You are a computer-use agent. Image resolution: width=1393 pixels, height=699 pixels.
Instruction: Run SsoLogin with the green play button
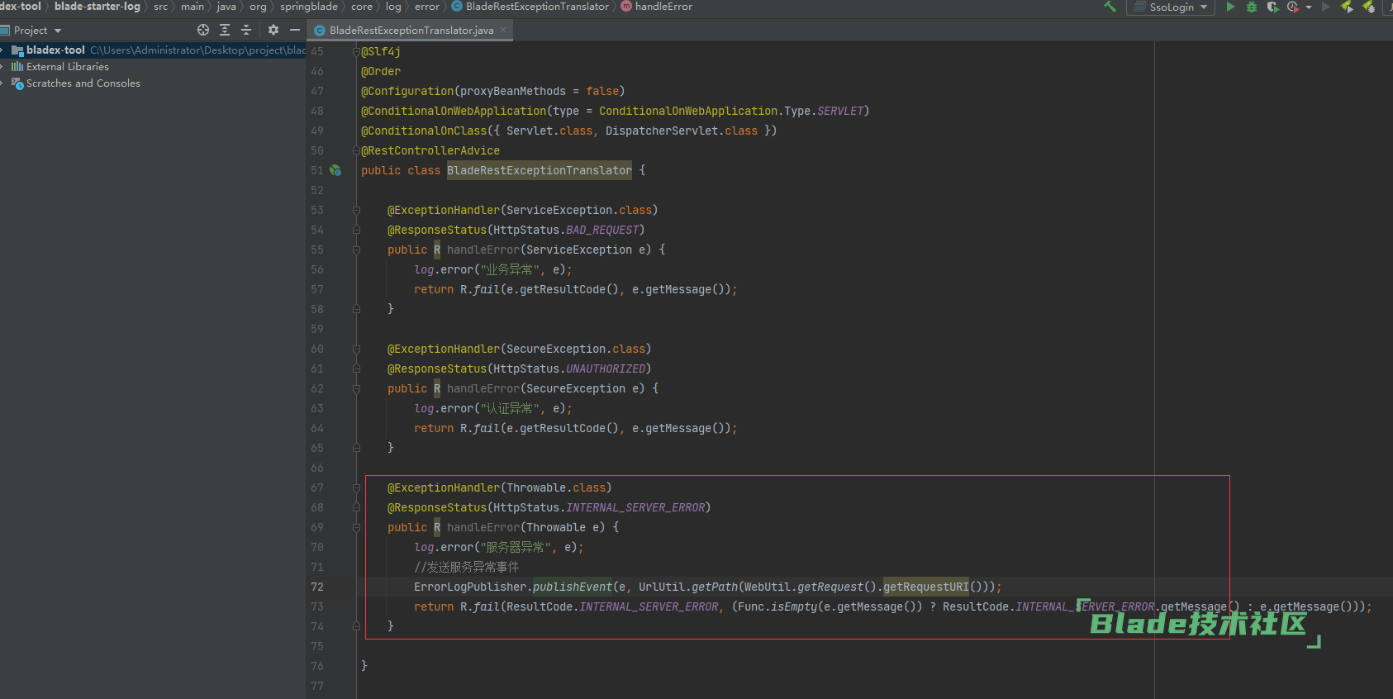pos(1230,7)
